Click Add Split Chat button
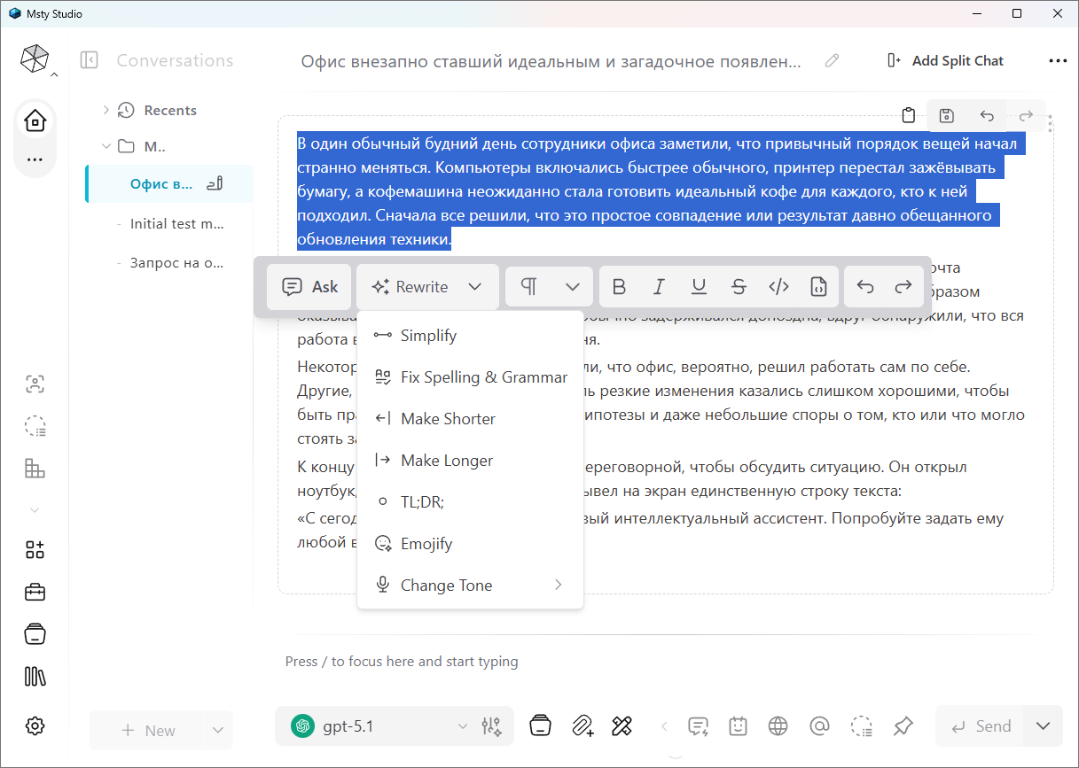1079x768 pixels. (x=945, y=60)
